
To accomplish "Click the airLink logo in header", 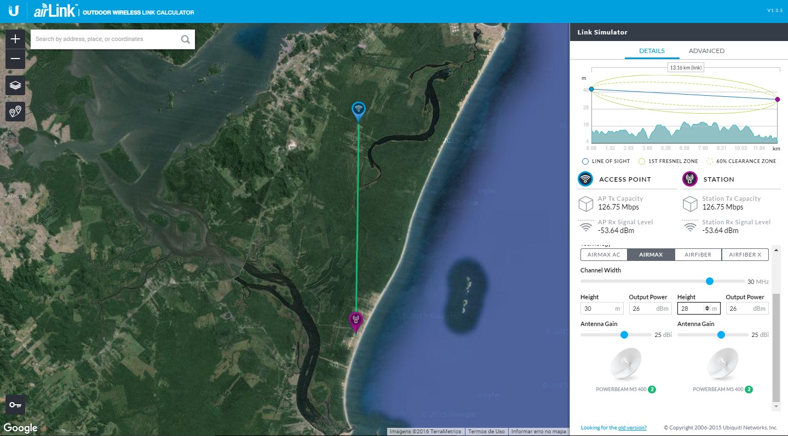I will [x=55, y=11].
